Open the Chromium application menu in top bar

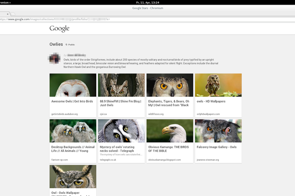[5, 3]
